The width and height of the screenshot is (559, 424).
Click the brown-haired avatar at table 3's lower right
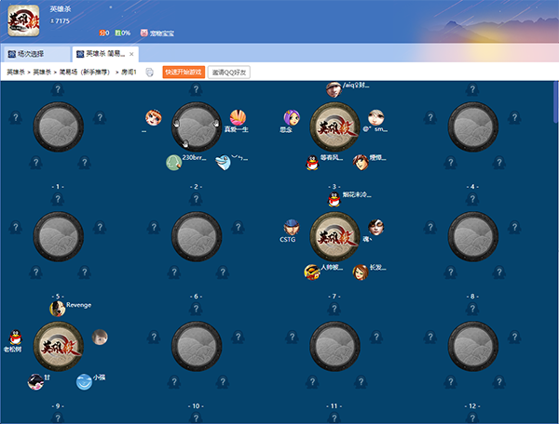[361, 163]
